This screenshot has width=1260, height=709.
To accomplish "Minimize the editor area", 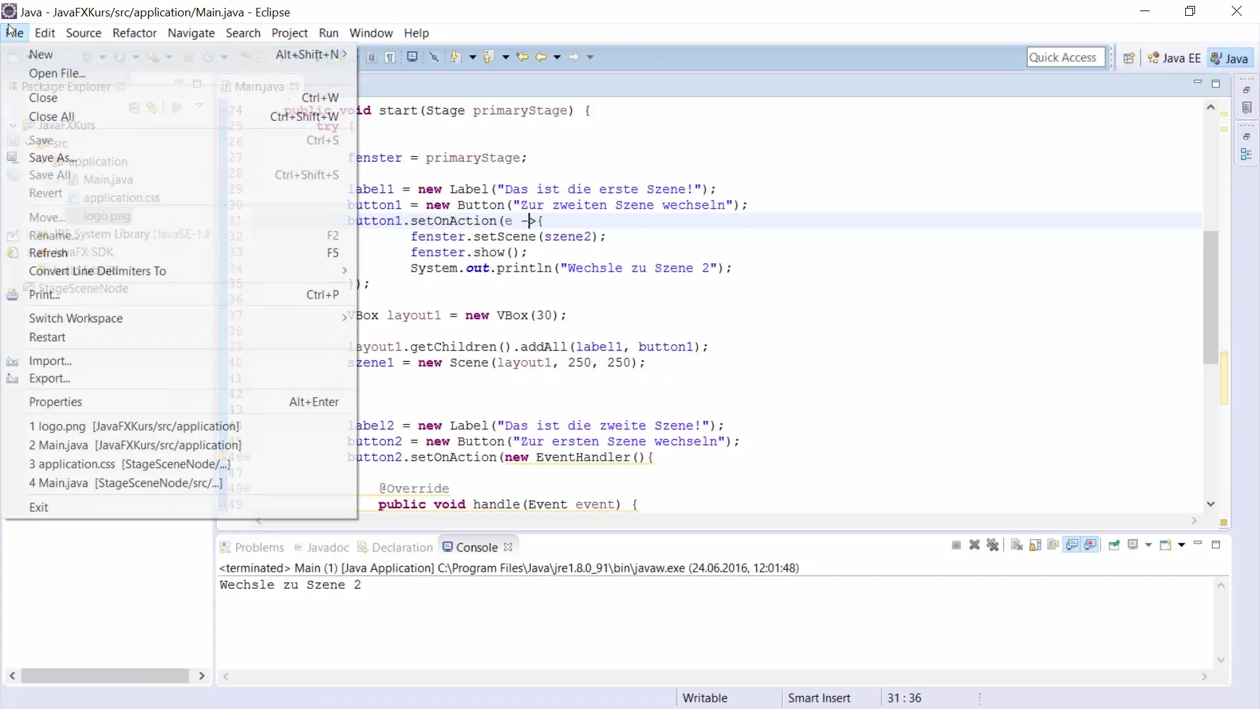I will coord(1198,83).
